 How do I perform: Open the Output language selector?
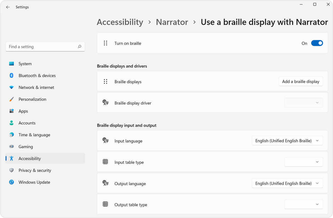click(x=287, y=183)
